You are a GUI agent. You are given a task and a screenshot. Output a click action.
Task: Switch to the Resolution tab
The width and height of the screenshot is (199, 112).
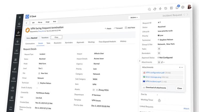point(58,43)
